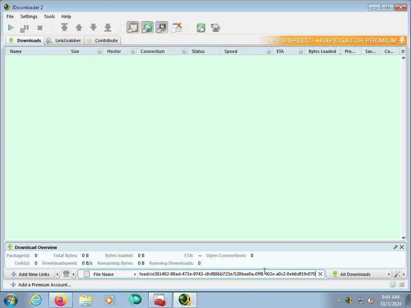411x308 pixels.
Task: Clear the search field with X
Action: 320,274
